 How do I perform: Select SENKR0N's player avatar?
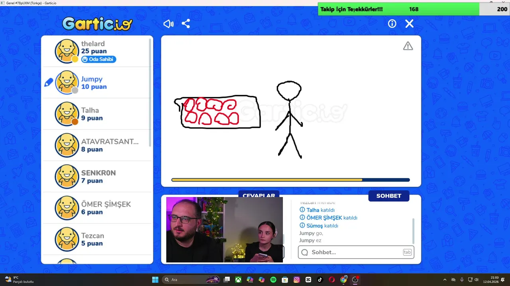coord(67,176)
